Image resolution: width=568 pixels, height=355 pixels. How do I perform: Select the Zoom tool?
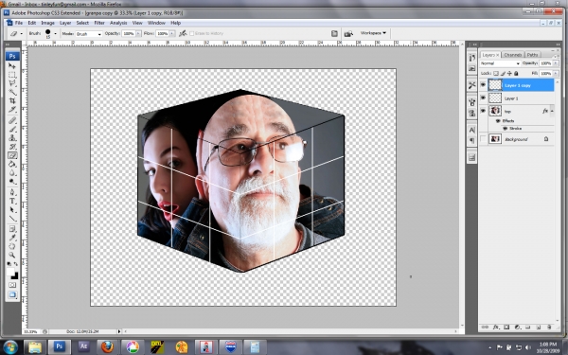click(12, 255)
